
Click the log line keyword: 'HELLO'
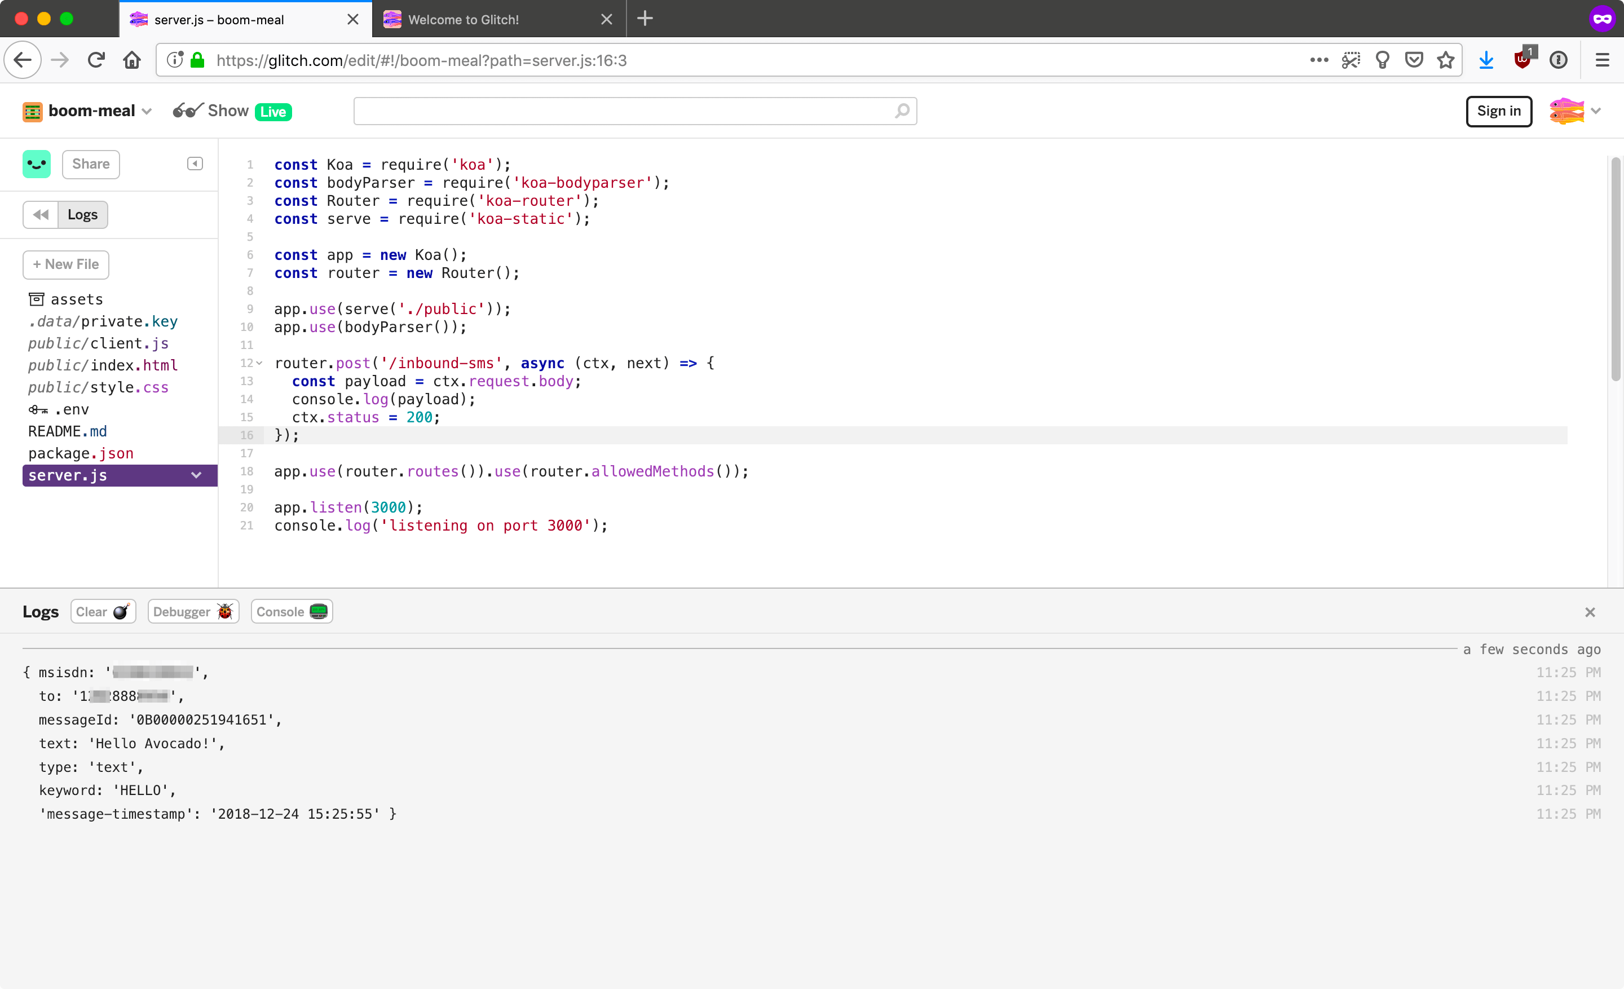pos(108,790)
